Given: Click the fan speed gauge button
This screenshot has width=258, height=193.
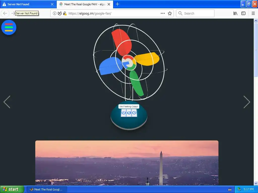Looking at the screenshot, I should 134,113.
